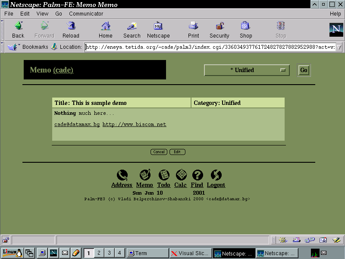Follow the http://www.biscom.net link

click(134, 124)
